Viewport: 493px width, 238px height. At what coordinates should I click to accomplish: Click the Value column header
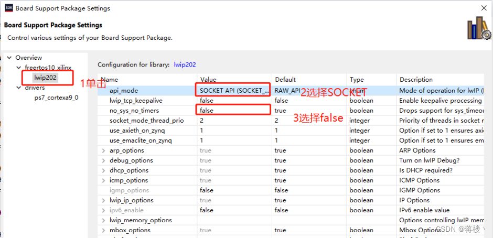pyautogui.click(x=234, y=80)
